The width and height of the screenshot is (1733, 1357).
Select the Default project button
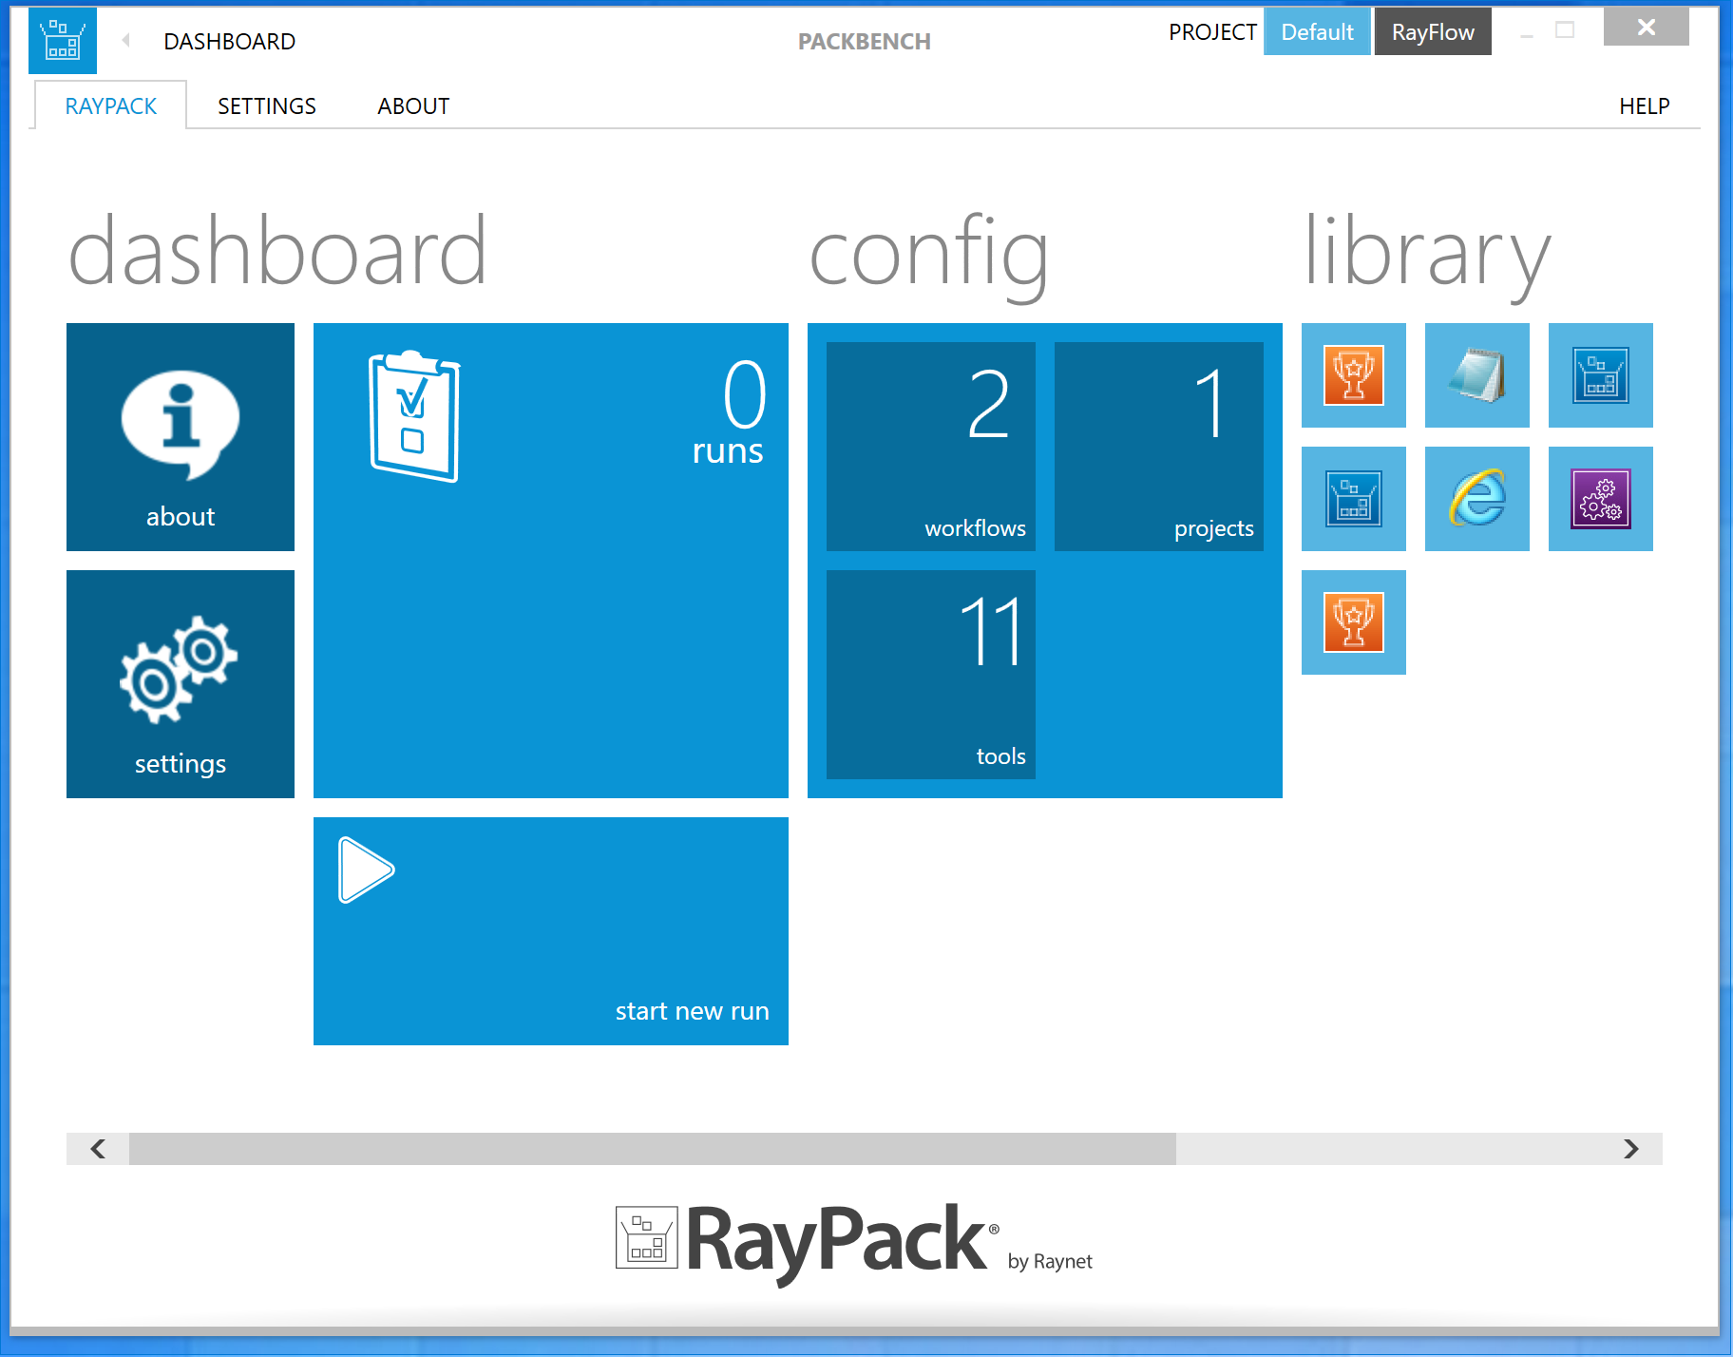point(1317,31)
